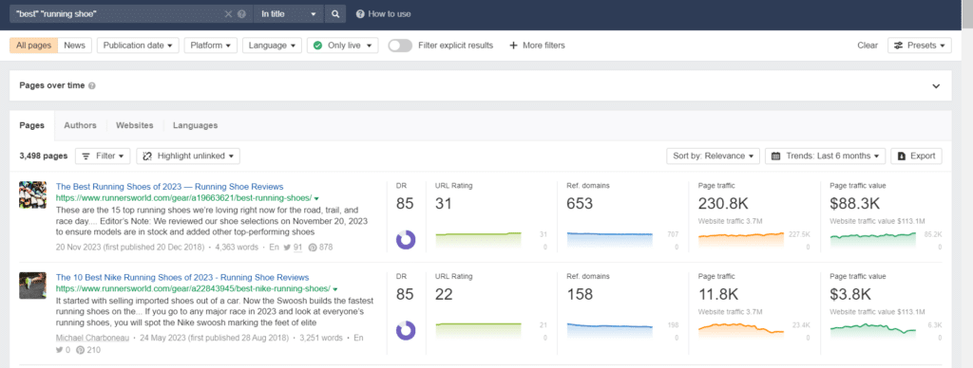Click Page traffic value $3.8K
This screenshot has width=973, height=368.
(850, 294)
